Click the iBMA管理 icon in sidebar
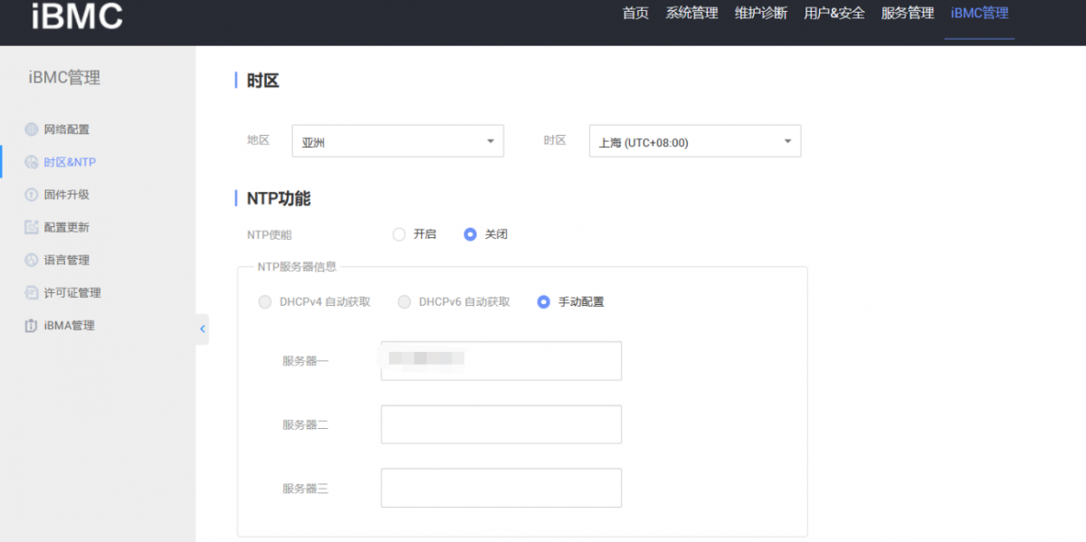1086x542 pixels. point(32,326)
